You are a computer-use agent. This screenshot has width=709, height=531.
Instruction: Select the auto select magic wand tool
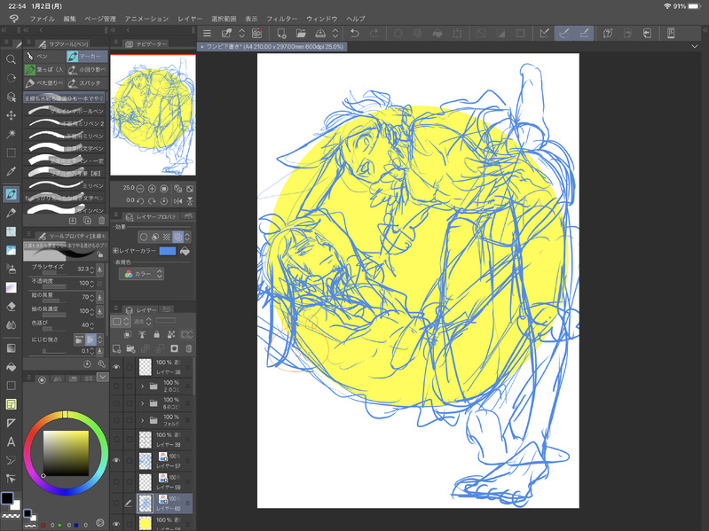(11, 134)
